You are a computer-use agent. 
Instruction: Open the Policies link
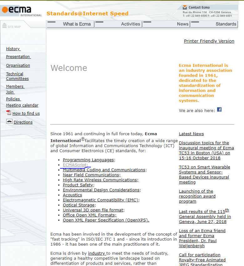coord(13,99)
